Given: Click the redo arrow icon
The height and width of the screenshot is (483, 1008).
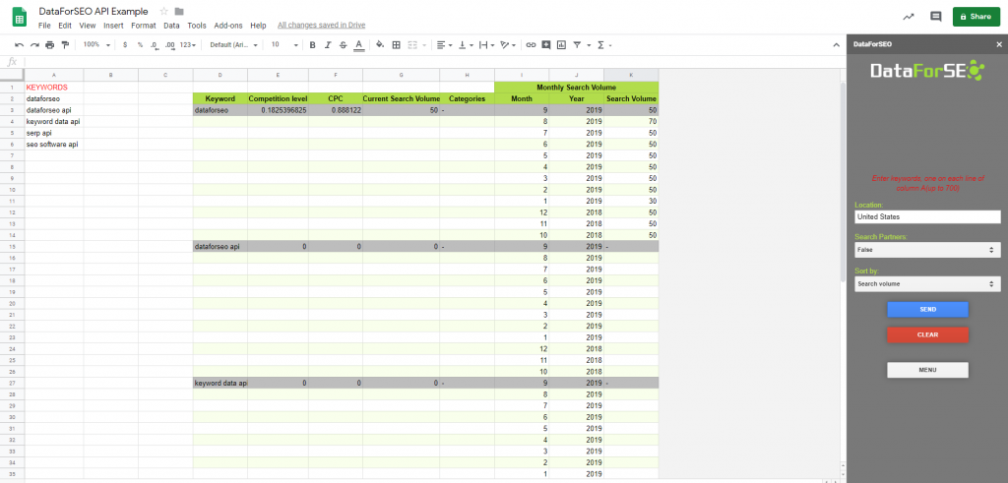Looking at the screenshot, I should (34, 45).
